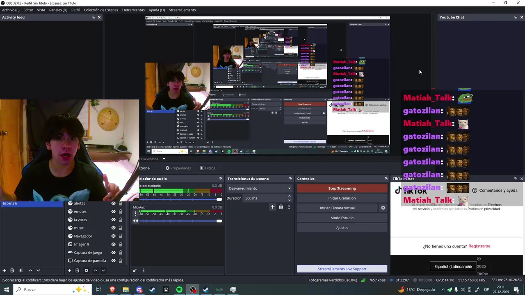Screen dimensions: 525x295
Task: Remove scene transition trash icon
Action: [281, 207]
